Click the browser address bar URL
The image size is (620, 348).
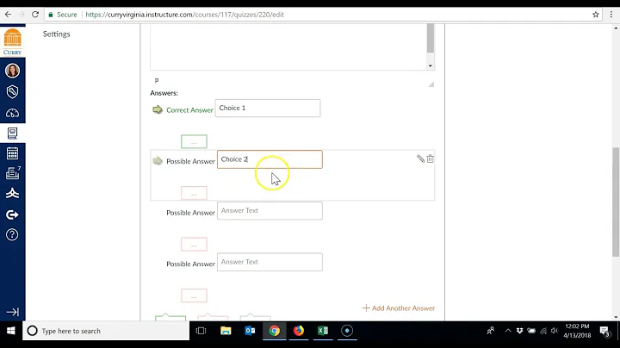[x=184, y=15]
